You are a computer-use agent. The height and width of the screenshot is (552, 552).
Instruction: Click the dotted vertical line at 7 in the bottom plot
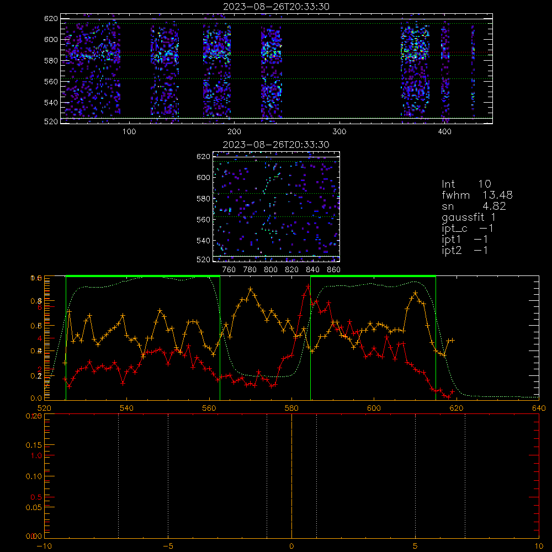click(x=465, y=476)
